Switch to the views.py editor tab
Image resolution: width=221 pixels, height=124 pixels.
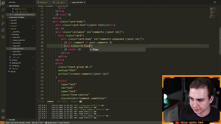click(43, 2)
